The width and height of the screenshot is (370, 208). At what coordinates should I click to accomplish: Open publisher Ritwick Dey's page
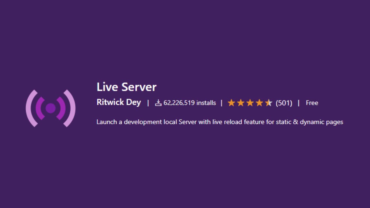point(119,103)
